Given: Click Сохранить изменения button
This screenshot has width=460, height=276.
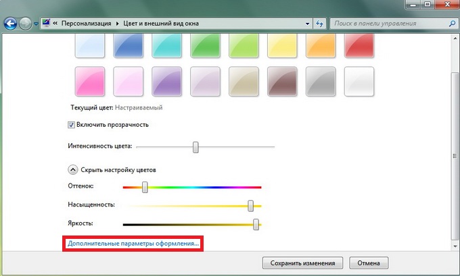Looking at the screenshot, I should pos(302,263).
